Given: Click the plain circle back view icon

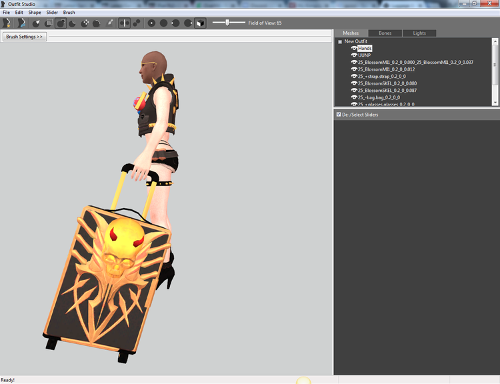Looking at the screenshot, I should click(x=163, y=23).
